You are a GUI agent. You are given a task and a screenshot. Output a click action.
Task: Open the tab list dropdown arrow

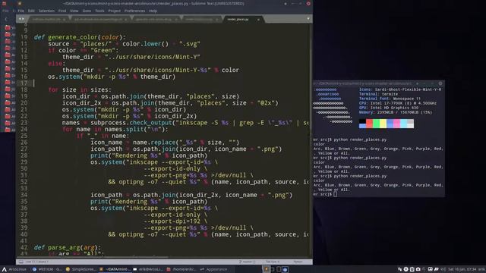coord(308,19)
